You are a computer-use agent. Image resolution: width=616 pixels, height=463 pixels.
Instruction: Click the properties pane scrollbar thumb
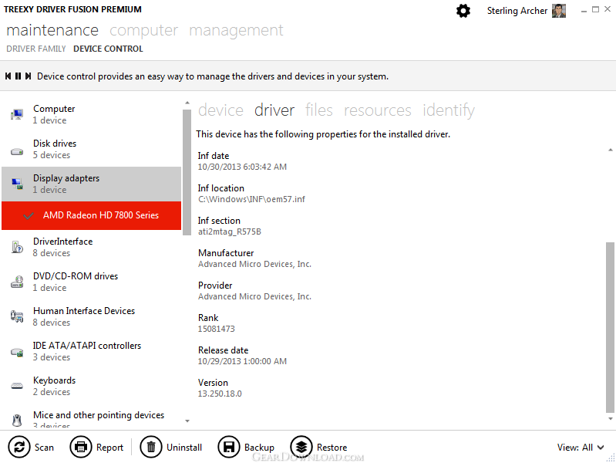tap(610, 327)
